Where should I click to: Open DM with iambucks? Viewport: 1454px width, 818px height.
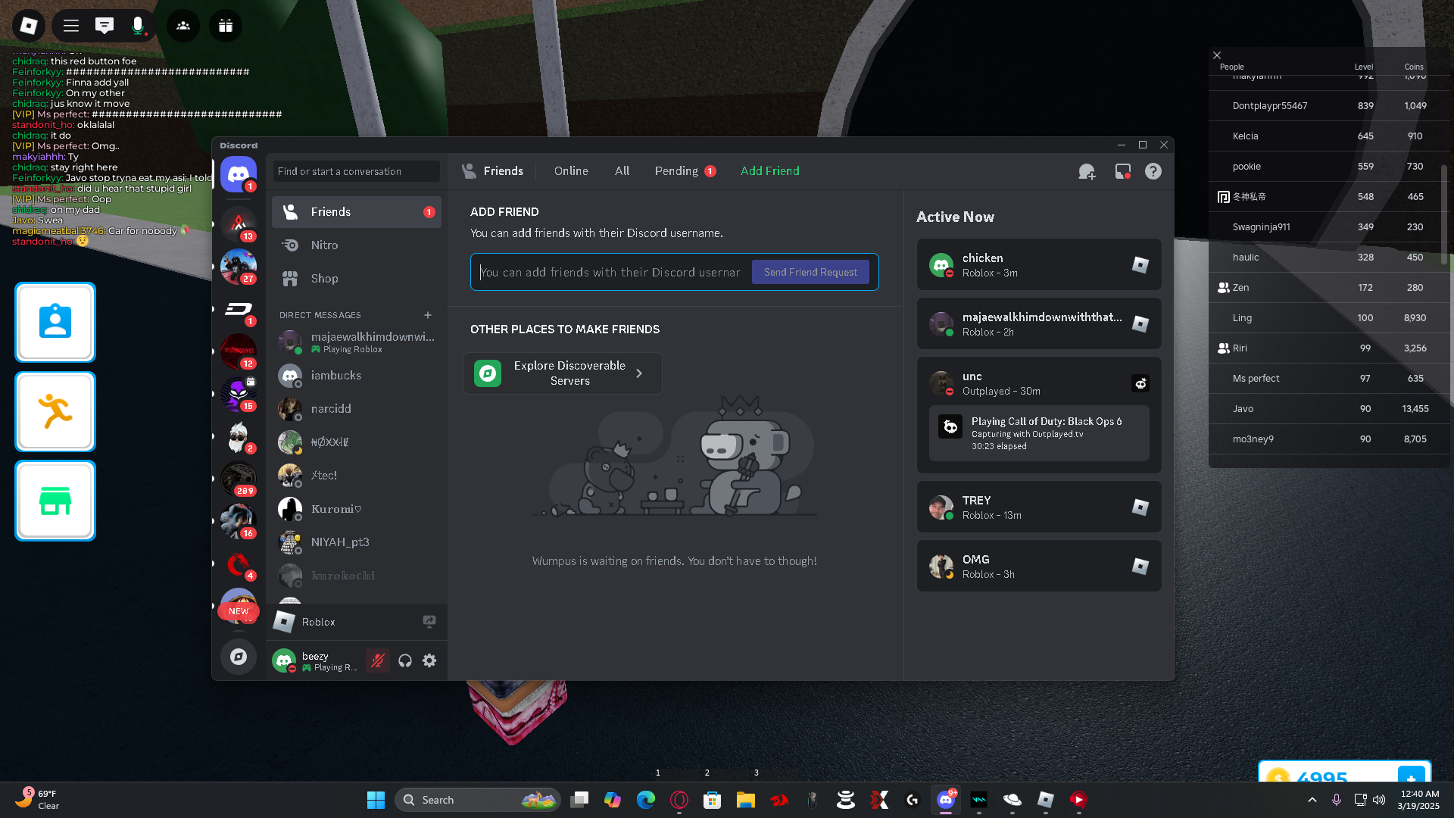point(357,376)
